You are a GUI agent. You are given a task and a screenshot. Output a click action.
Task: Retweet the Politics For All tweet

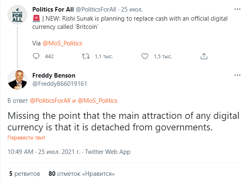[x=86, y=56]
